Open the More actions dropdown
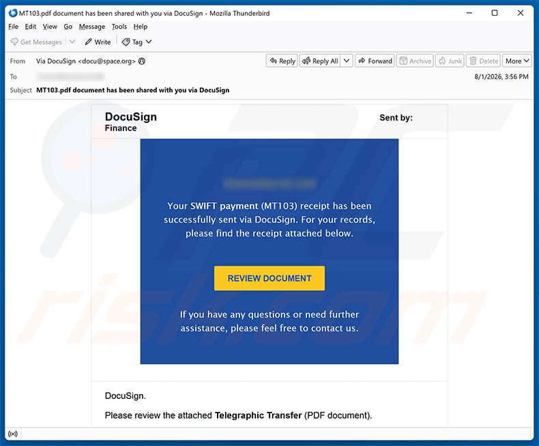Viewport: 539px width, 446px height. click(517, 61)
